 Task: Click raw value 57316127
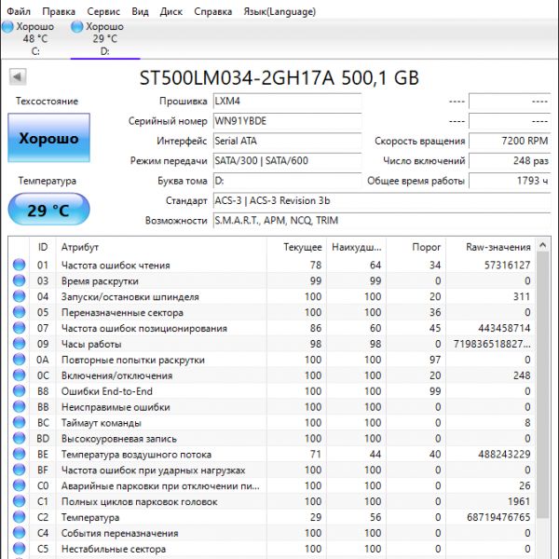coord(508,266)
